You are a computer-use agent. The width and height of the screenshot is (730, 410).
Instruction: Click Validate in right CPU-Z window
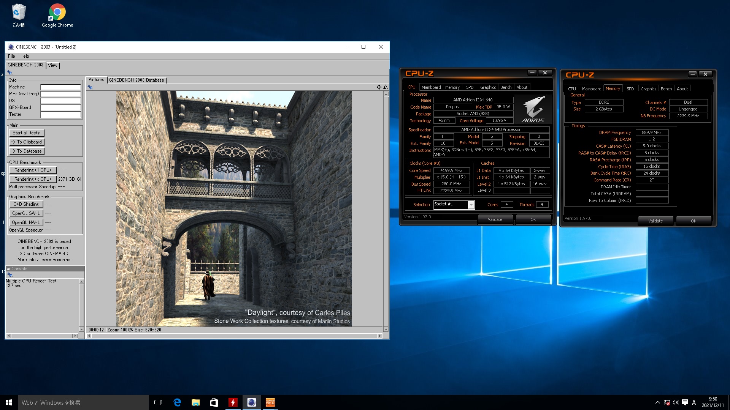[655, 221]
